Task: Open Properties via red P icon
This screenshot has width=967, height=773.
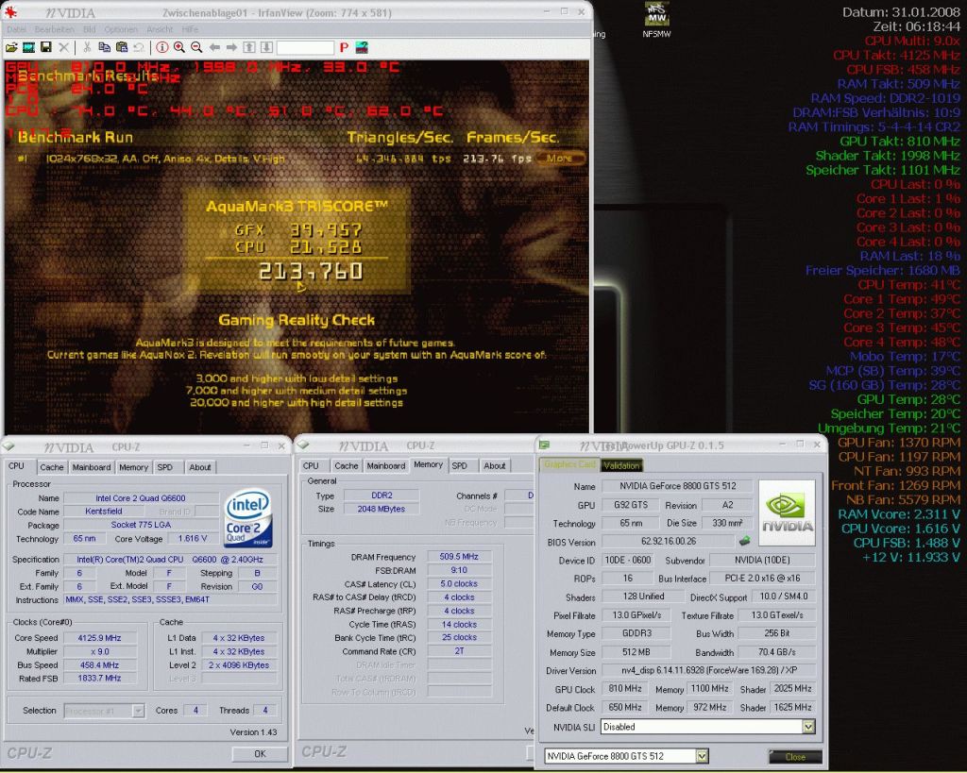Action: point(344,47)
